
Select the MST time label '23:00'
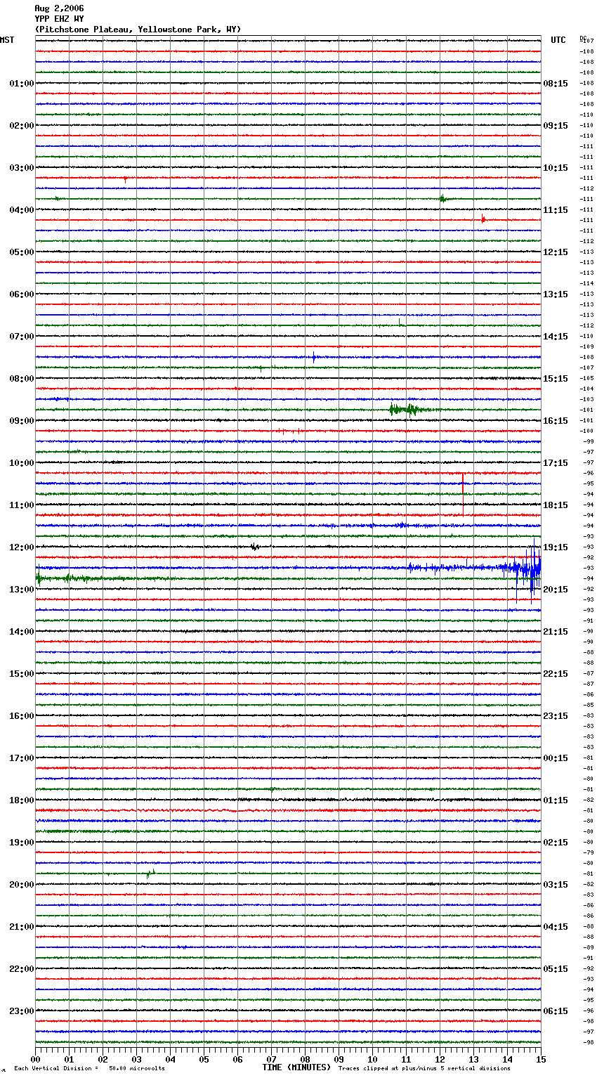(x=22, y=1011)
